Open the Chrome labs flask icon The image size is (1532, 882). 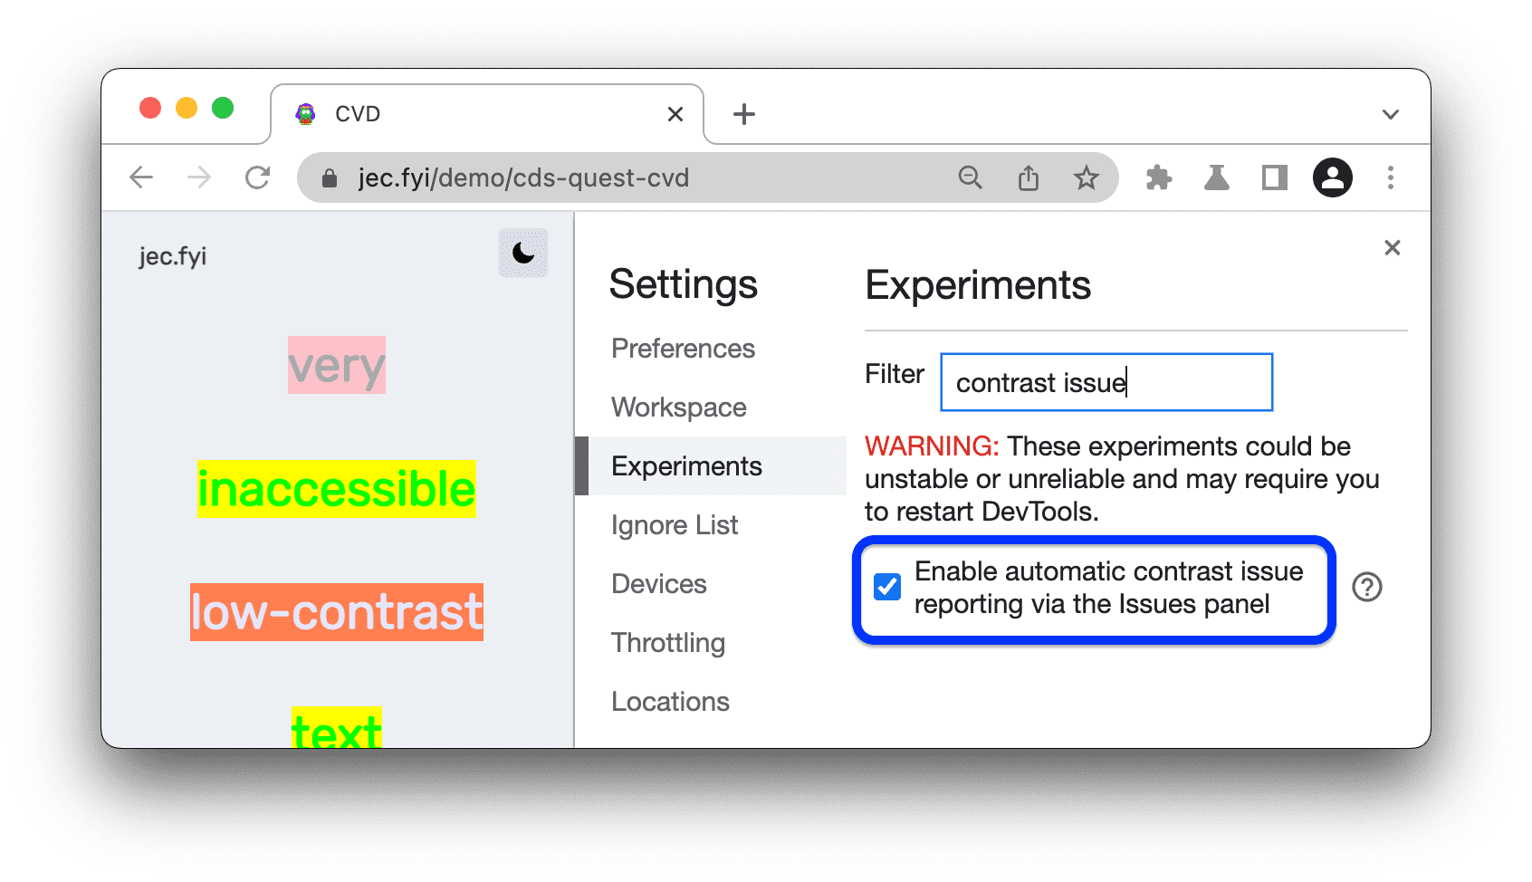[1217, 177]
